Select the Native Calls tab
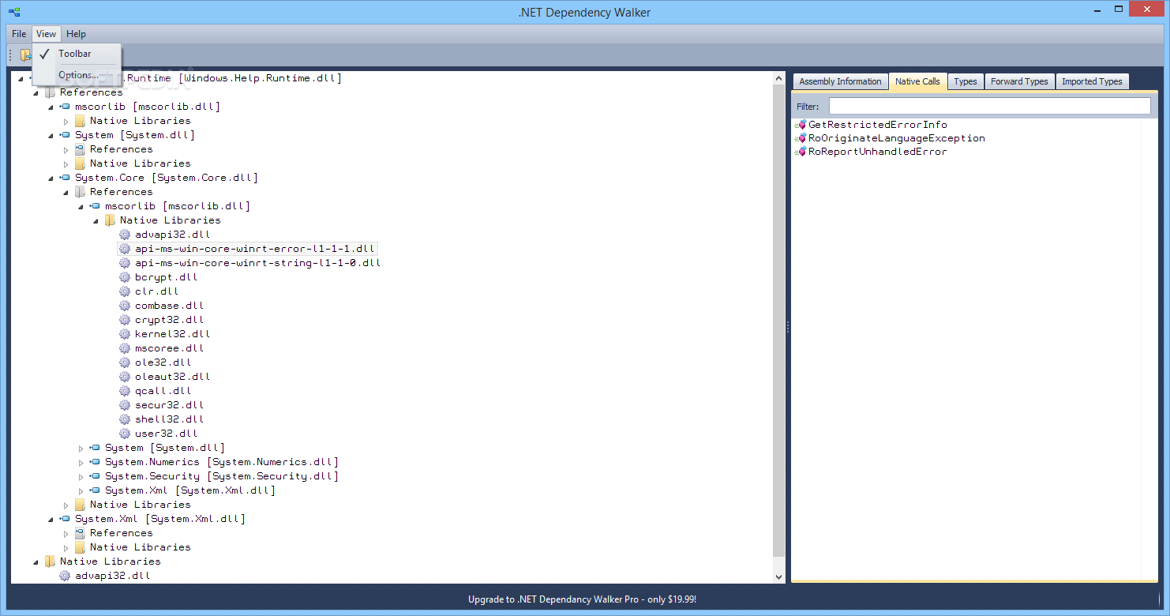The height and width of the screenshot is (616, 1170). 917,81
